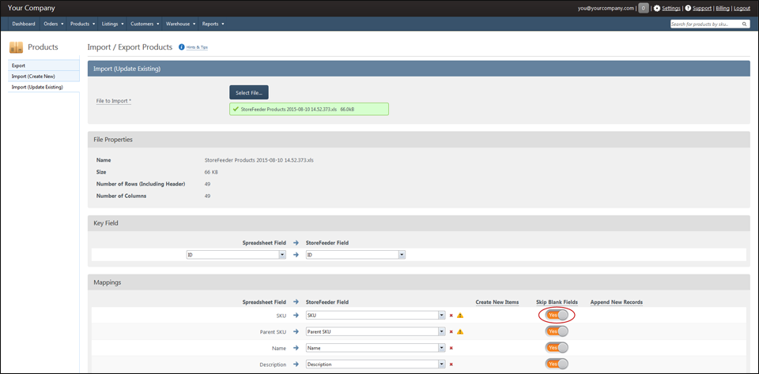Click the you@yourcompany.com account email

605,8
